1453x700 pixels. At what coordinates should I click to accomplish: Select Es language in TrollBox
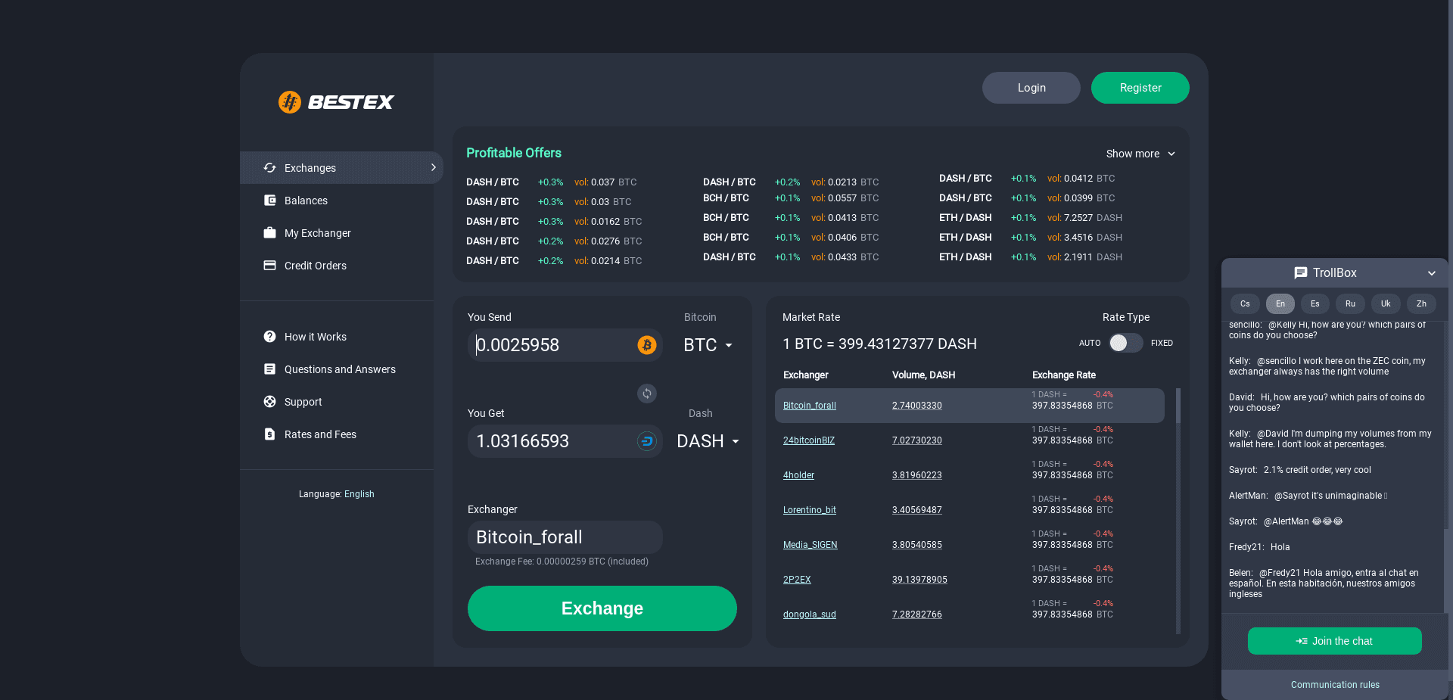pos(1315,303)
